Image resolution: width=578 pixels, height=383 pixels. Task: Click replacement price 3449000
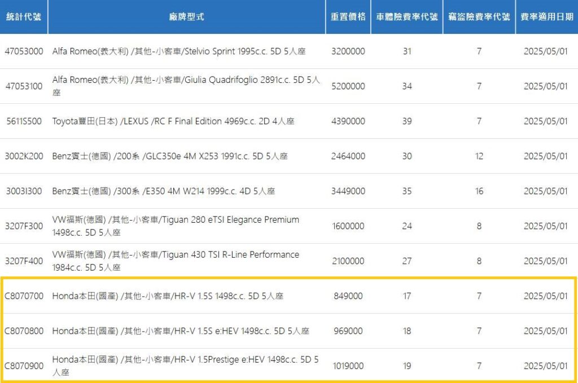point(348,191)
